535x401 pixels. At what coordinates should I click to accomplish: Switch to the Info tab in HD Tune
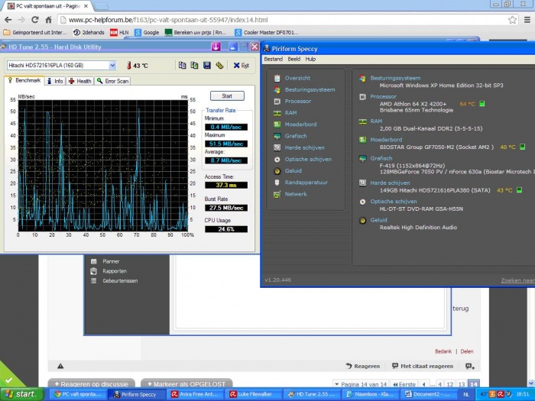tap(55, 81)
